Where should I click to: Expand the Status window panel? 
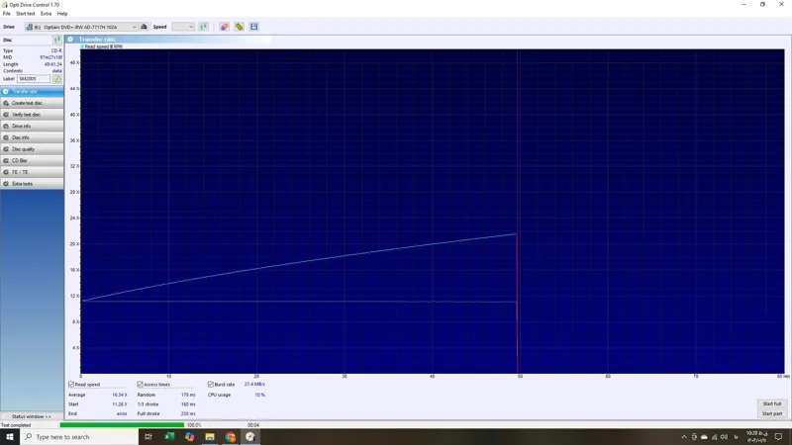pos(32,416)
